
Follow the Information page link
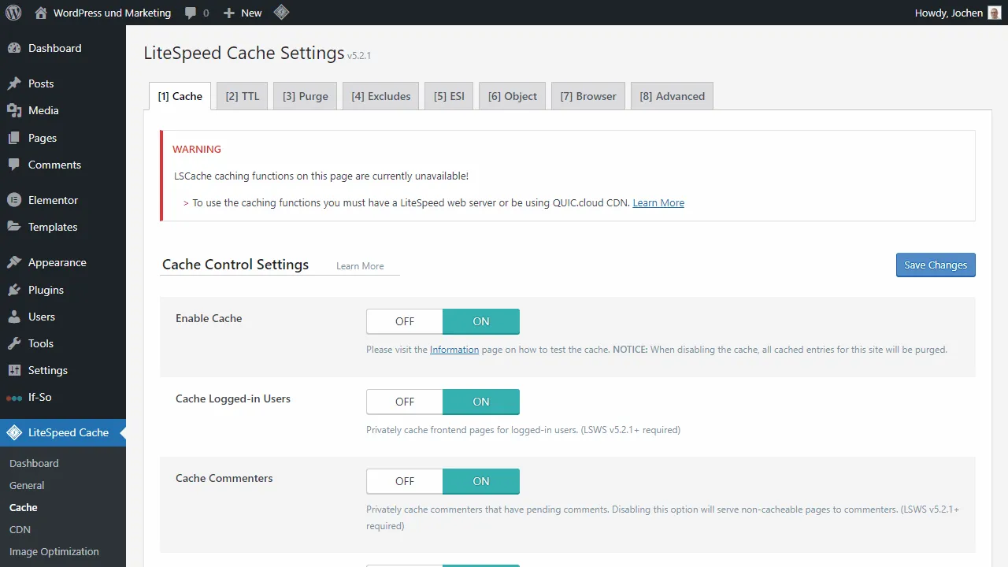click(454, 350)
